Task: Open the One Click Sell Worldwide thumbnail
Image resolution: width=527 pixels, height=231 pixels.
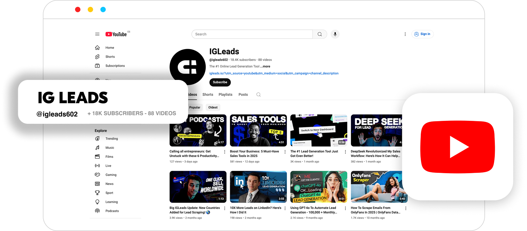Action: point(198,187)
